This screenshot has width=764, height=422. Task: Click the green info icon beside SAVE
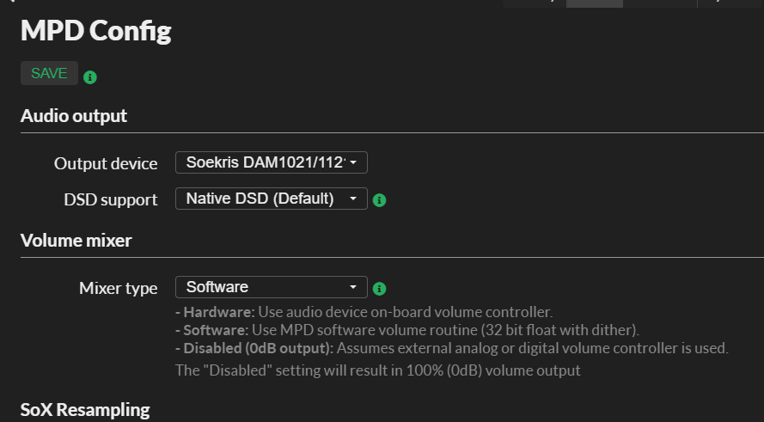90,77
